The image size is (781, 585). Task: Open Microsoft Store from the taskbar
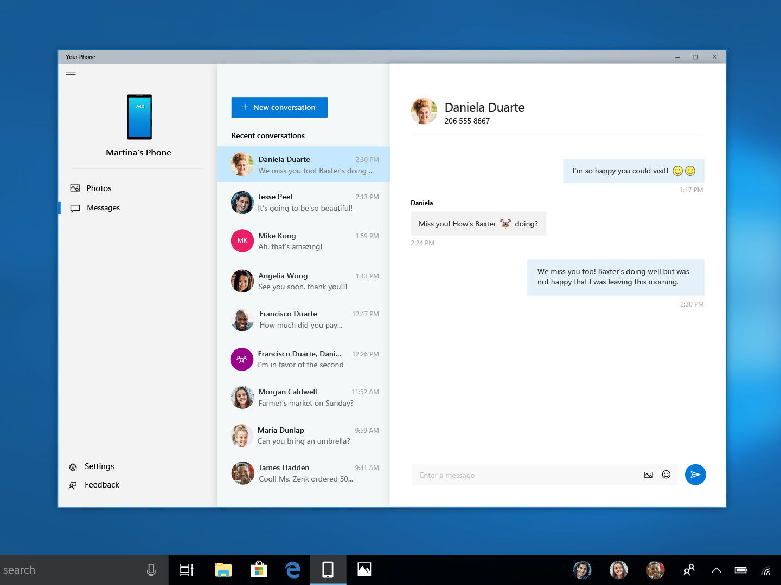click(259, 570)
